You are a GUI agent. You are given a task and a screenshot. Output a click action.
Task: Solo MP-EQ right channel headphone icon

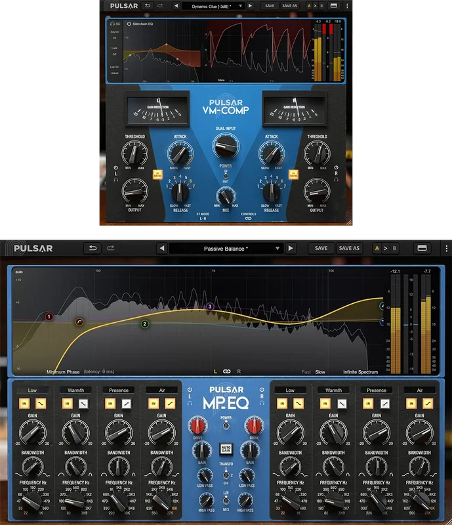[x=262, y=403]
